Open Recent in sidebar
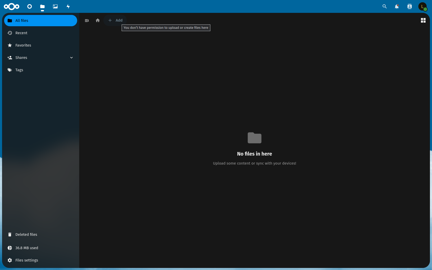 41,33
